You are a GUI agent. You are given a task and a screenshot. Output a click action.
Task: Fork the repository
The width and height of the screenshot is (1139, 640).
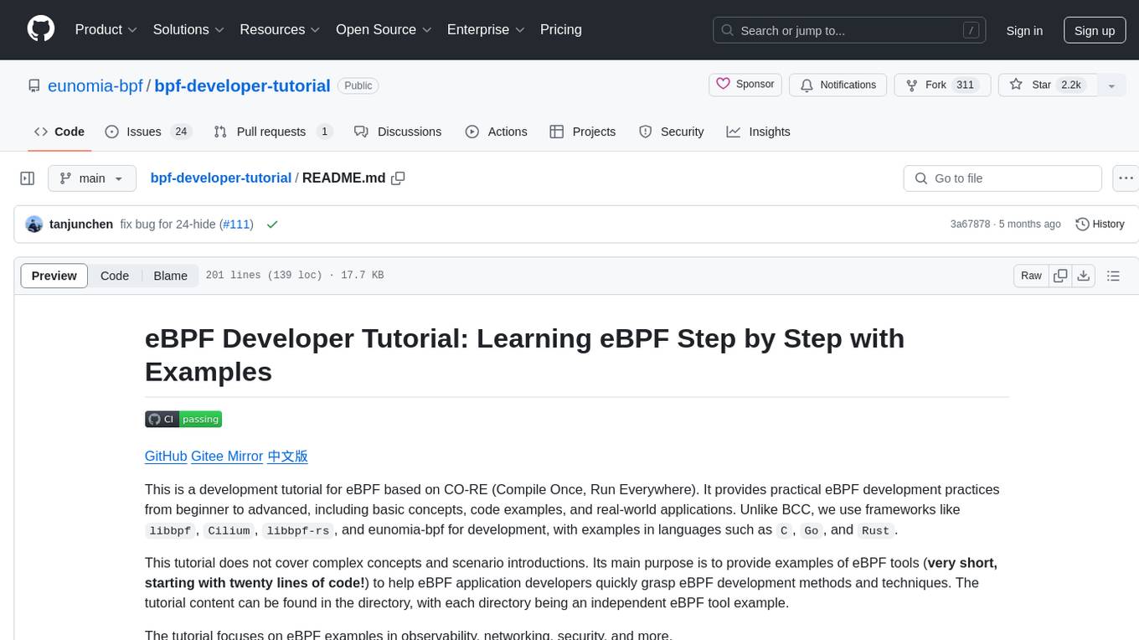(x=942, y=85)
